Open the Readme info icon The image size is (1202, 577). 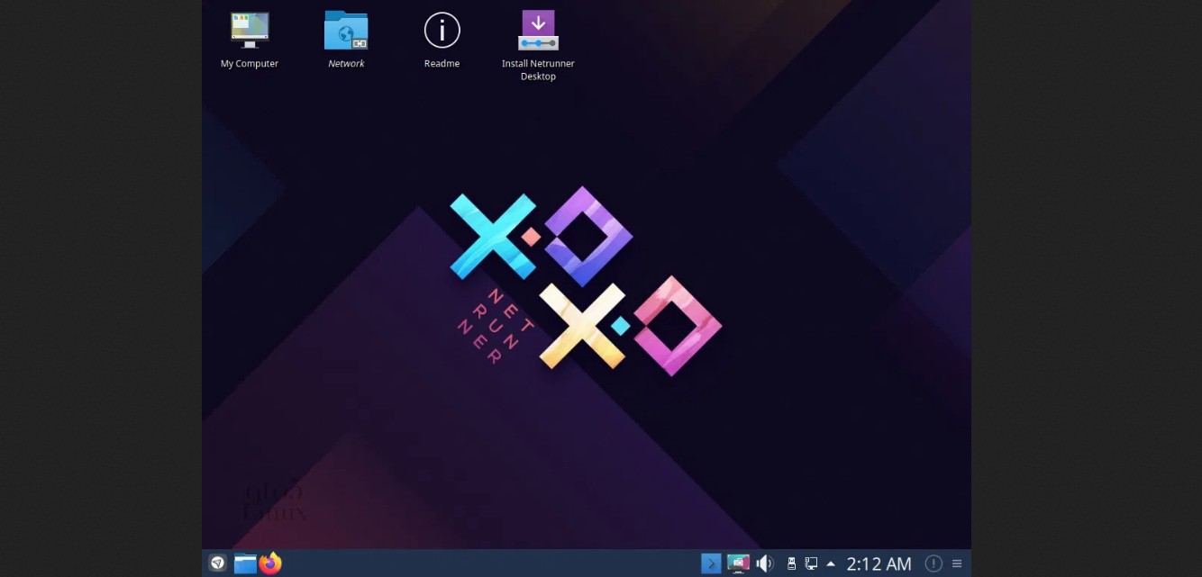coord(442,31)
